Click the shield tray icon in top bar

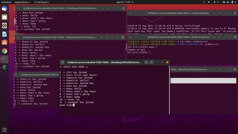[x=209, y=2]
